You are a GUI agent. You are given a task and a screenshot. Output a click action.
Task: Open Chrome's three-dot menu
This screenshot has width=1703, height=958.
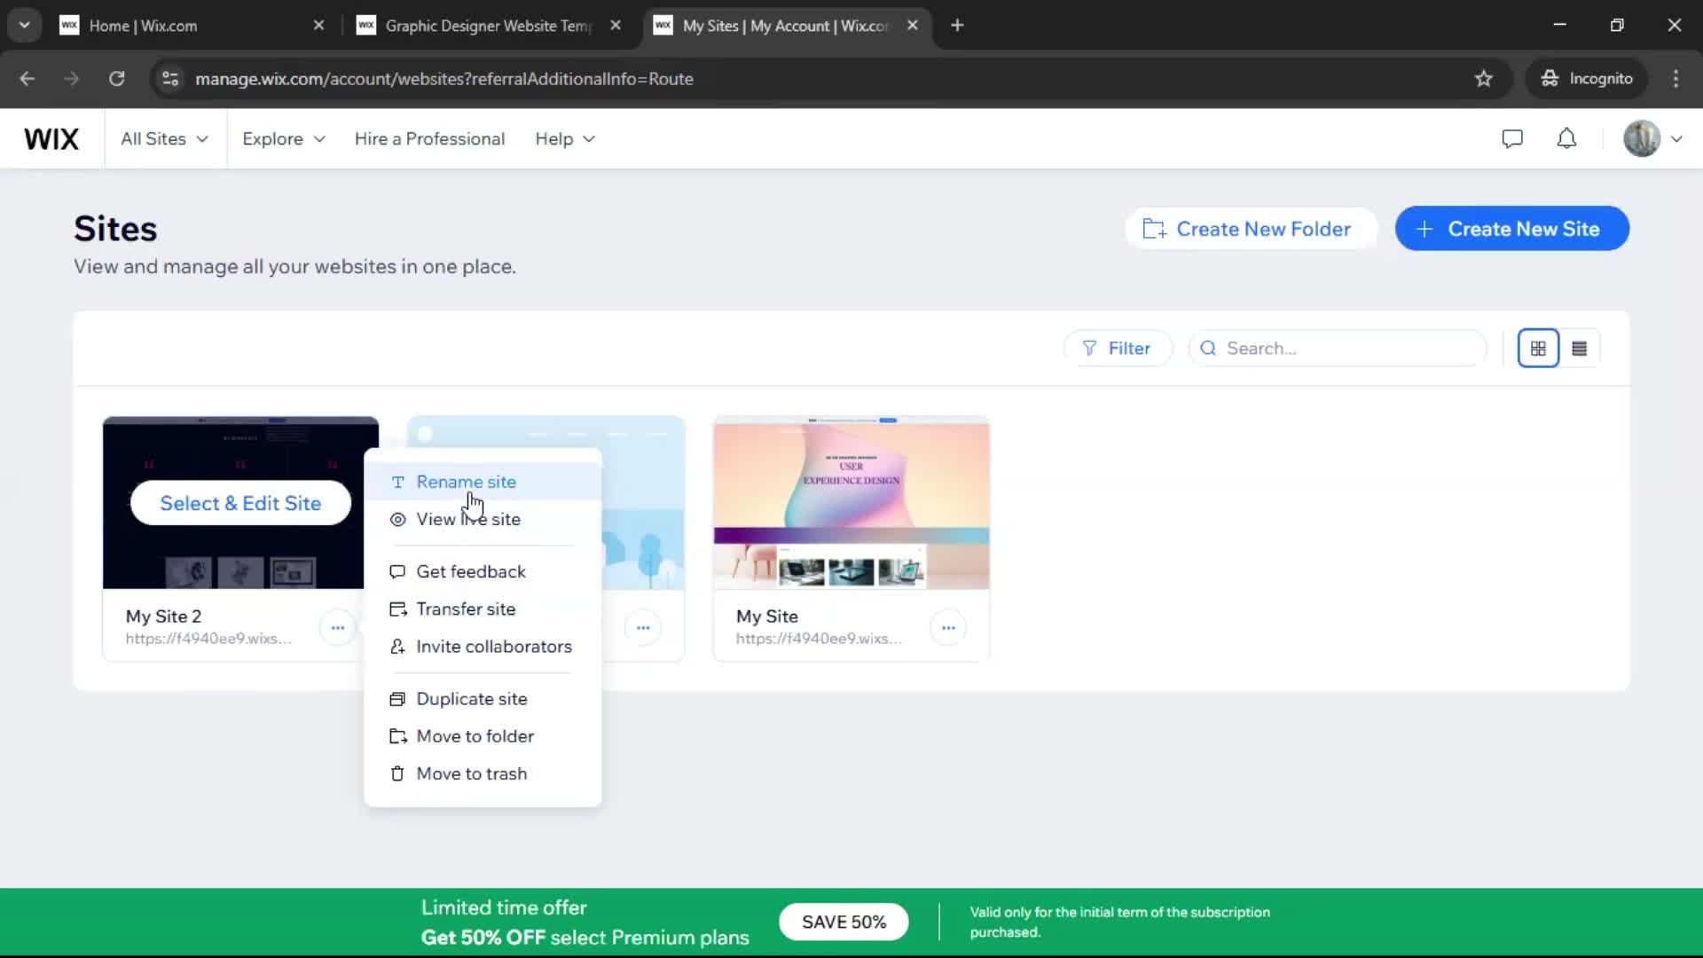(x=1676, y=79)
